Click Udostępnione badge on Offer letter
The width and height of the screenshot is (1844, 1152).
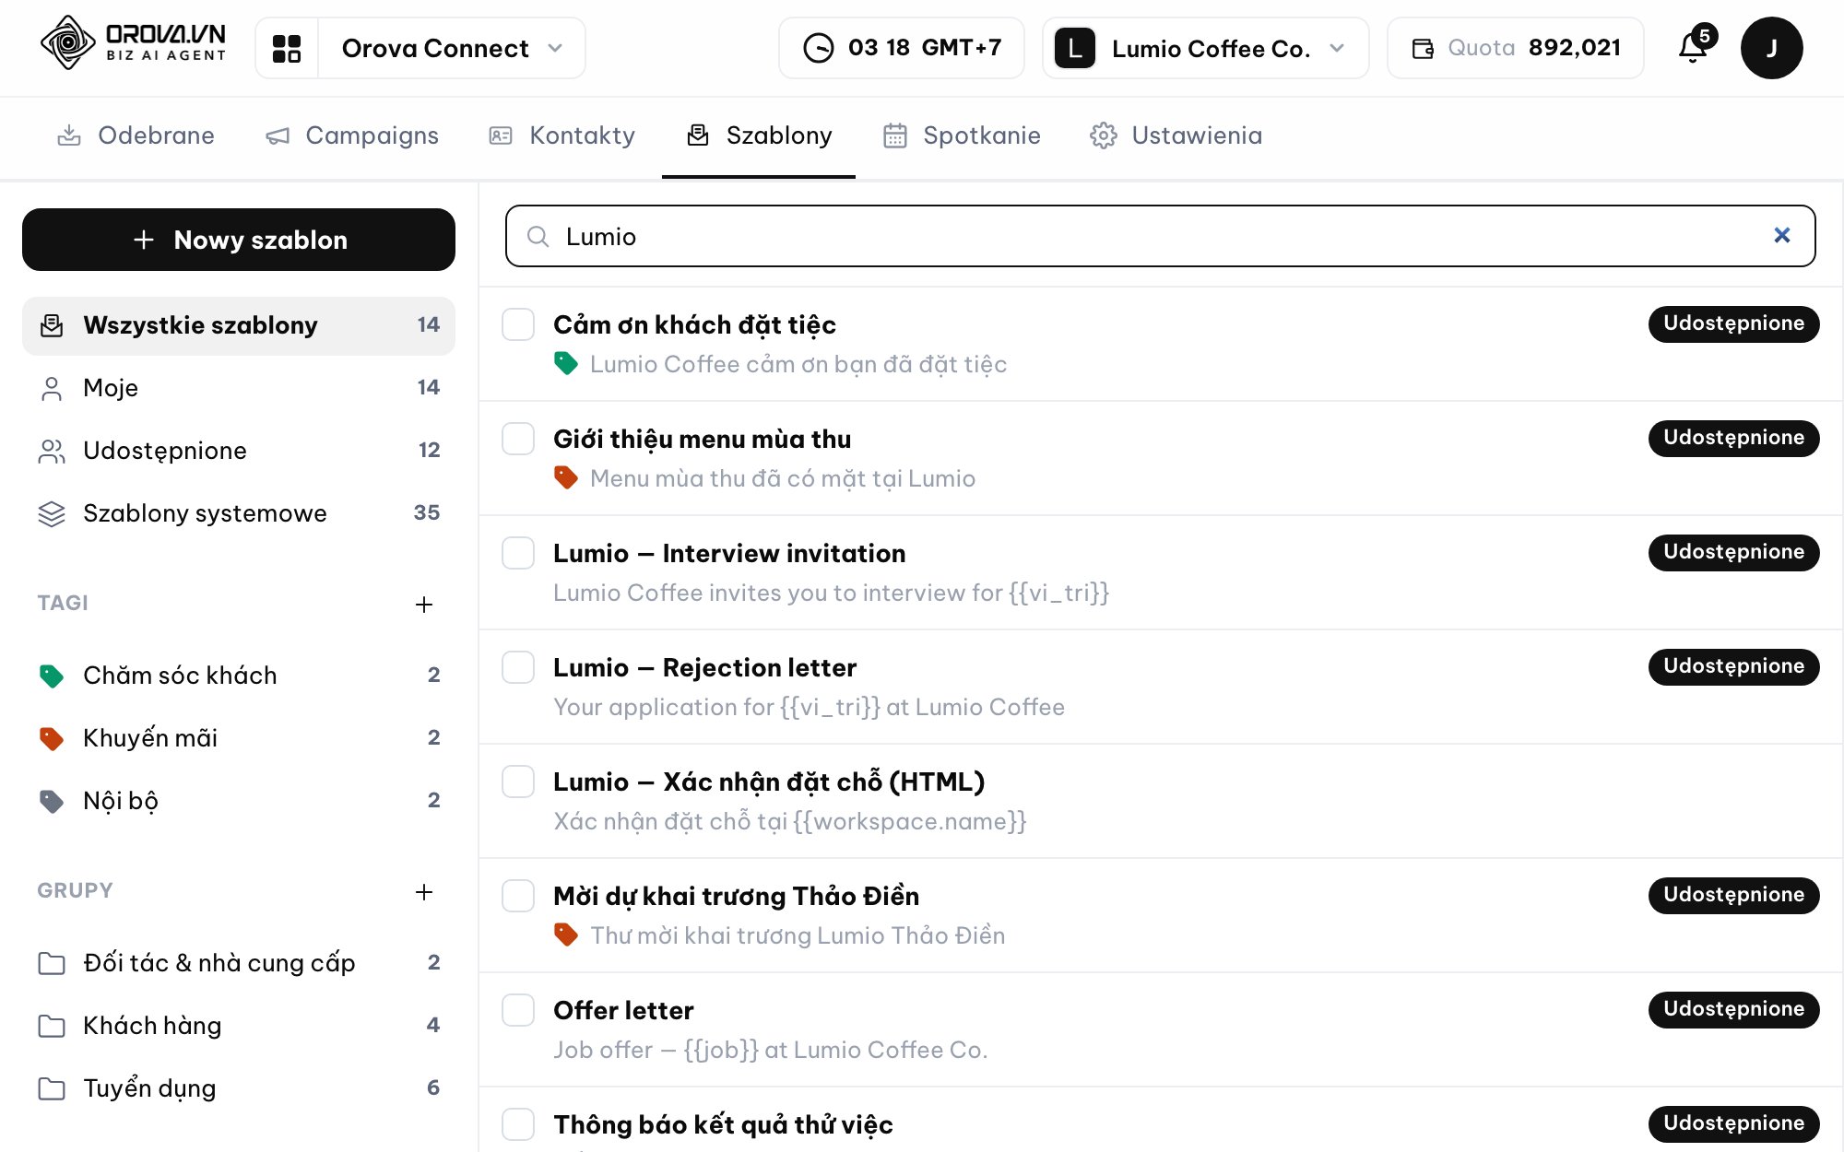tap(1733, 1009)
